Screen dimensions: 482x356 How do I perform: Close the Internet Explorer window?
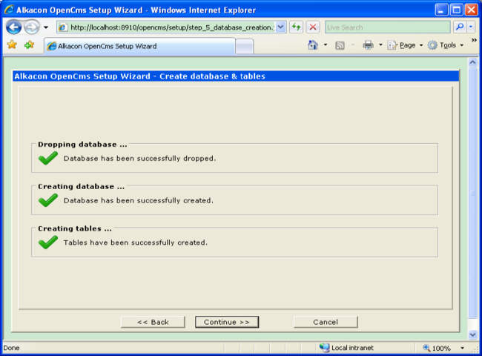[x=471, y=10]
